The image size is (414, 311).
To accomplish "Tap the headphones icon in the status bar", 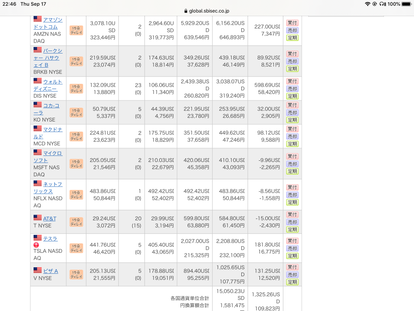I will point(382,4).
